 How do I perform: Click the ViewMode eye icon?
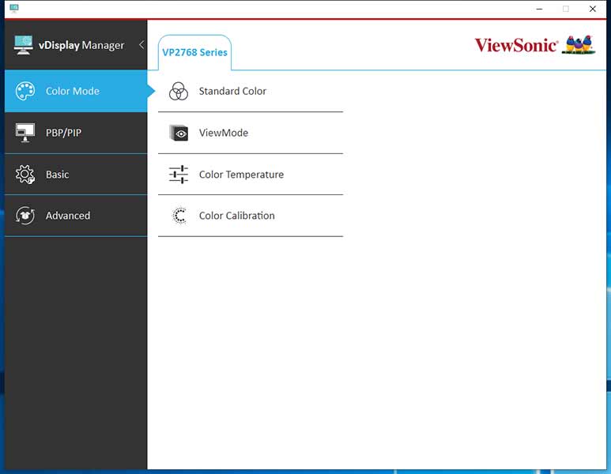tap(179, 134)
